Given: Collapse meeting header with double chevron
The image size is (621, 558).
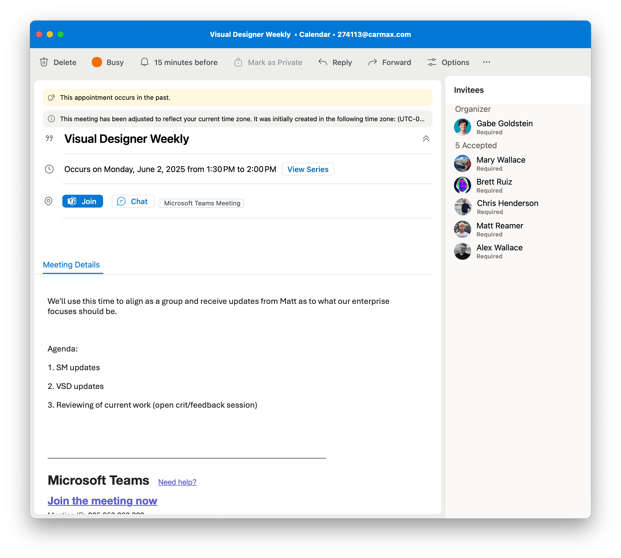Looking at the screenshot, I should (426, 139).
